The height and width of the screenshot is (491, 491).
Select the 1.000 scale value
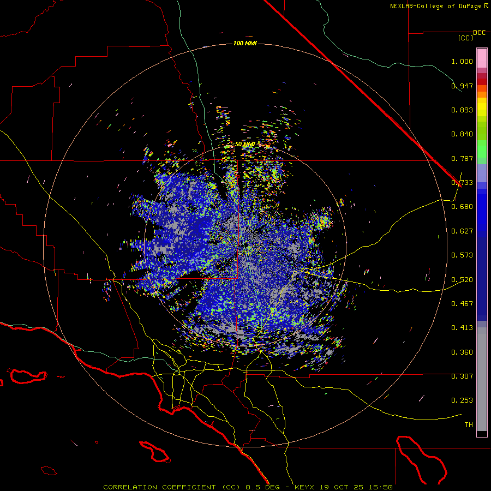(x=462, y=61)
